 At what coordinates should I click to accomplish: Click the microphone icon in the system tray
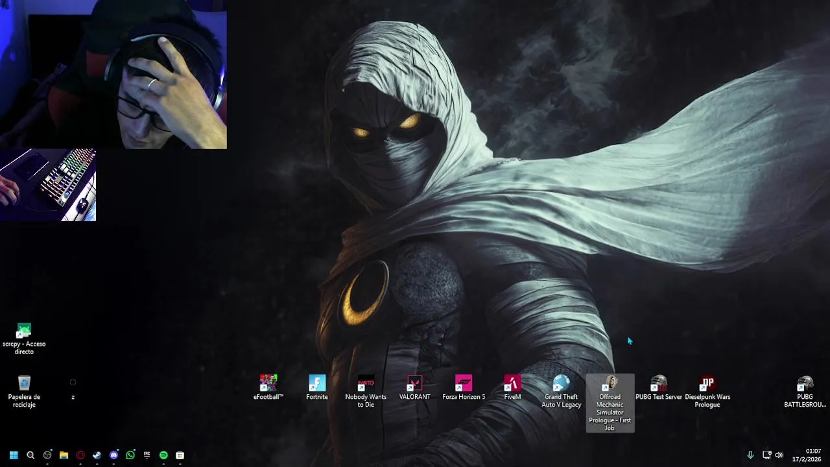750,455
